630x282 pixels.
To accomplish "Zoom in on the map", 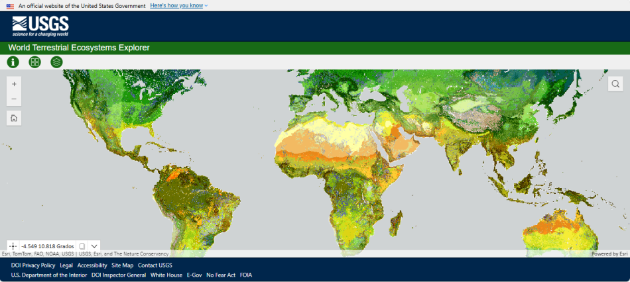I will 14,84.
